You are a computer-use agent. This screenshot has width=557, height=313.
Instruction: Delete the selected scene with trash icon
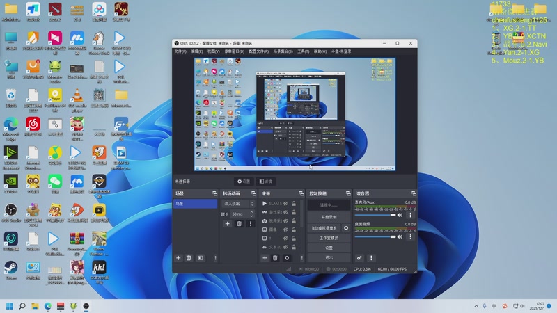click(189, 258)
